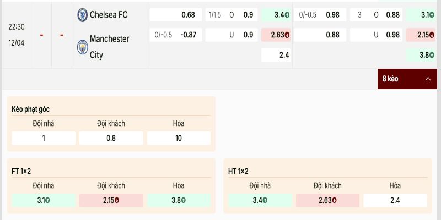Screen dimensions: 441x220
Task: Select HT 1×2 home odds 3.4
Action: tap(260, 200)
